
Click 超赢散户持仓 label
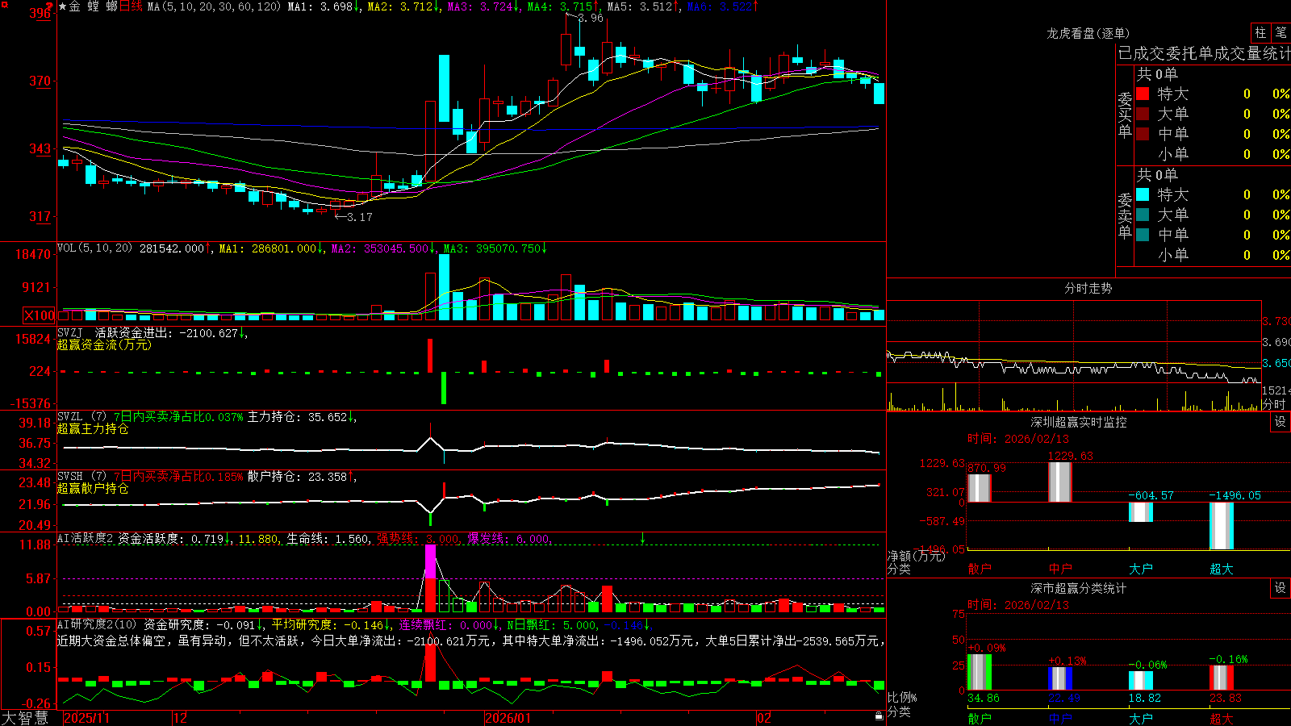[93, 488]
